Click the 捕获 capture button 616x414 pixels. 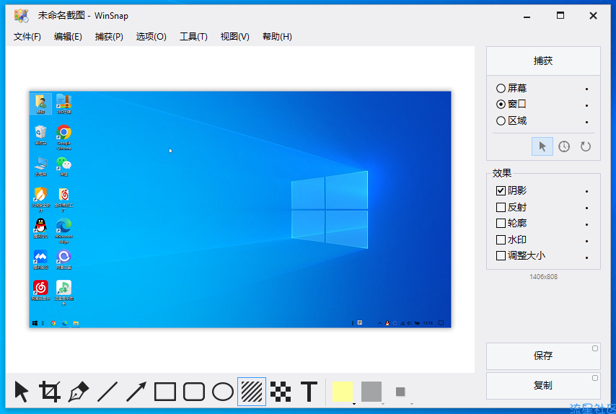(x=543, y=61)
